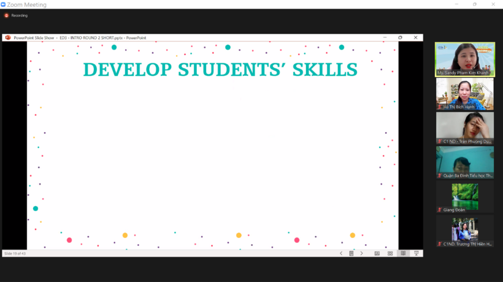Select the Quan Ba Dinh Tieu hoc participant tile
The width and height of the screenshot is (503, 282).
tap(464, 162)
